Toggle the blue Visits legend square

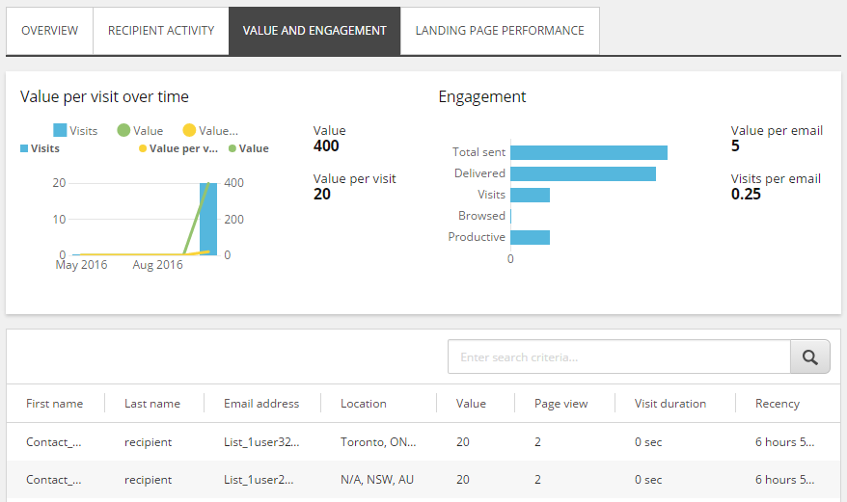(60, 130)
